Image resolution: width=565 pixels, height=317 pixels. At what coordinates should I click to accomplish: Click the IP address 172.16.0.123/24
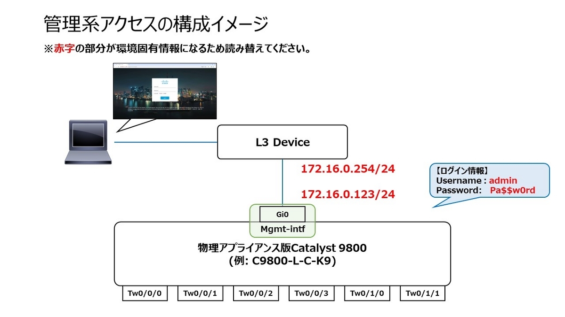click(x=348, y=193)
